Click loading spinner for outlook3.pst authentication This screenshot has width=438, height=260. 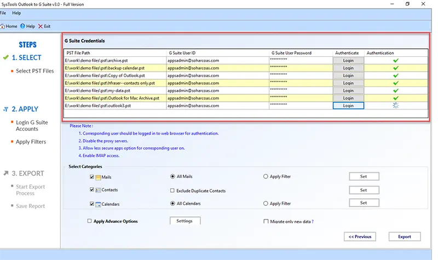coord(395,106)
